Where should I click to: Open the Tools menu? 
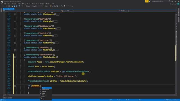click(x=33, y=4)
